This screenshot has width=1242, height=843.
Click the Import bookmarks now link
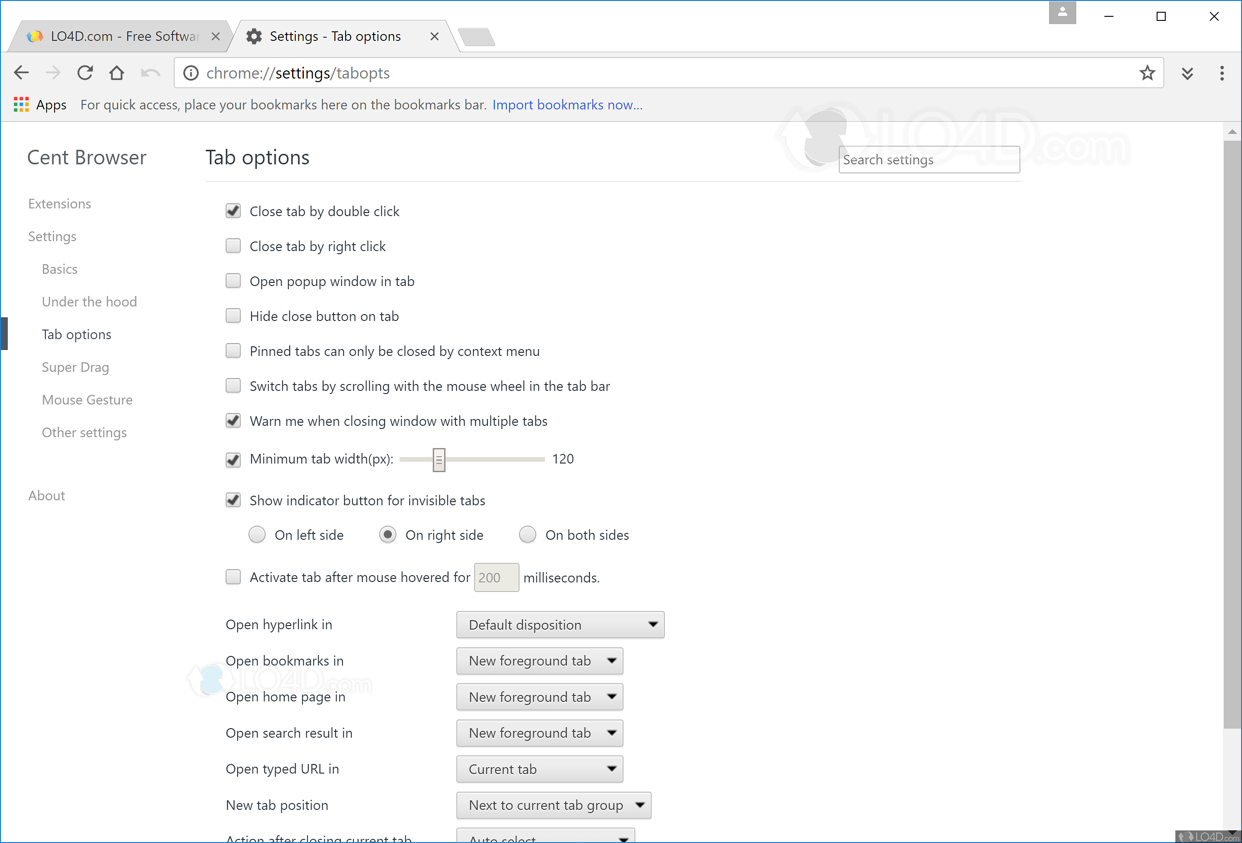pos(567,105)
